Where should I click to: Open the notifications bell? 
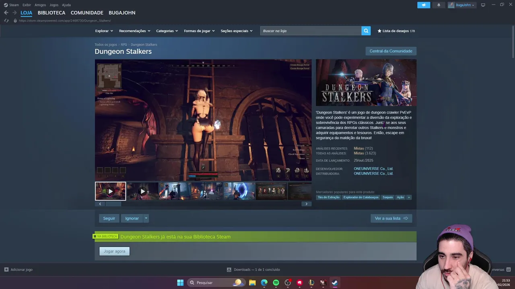[439, 5]
